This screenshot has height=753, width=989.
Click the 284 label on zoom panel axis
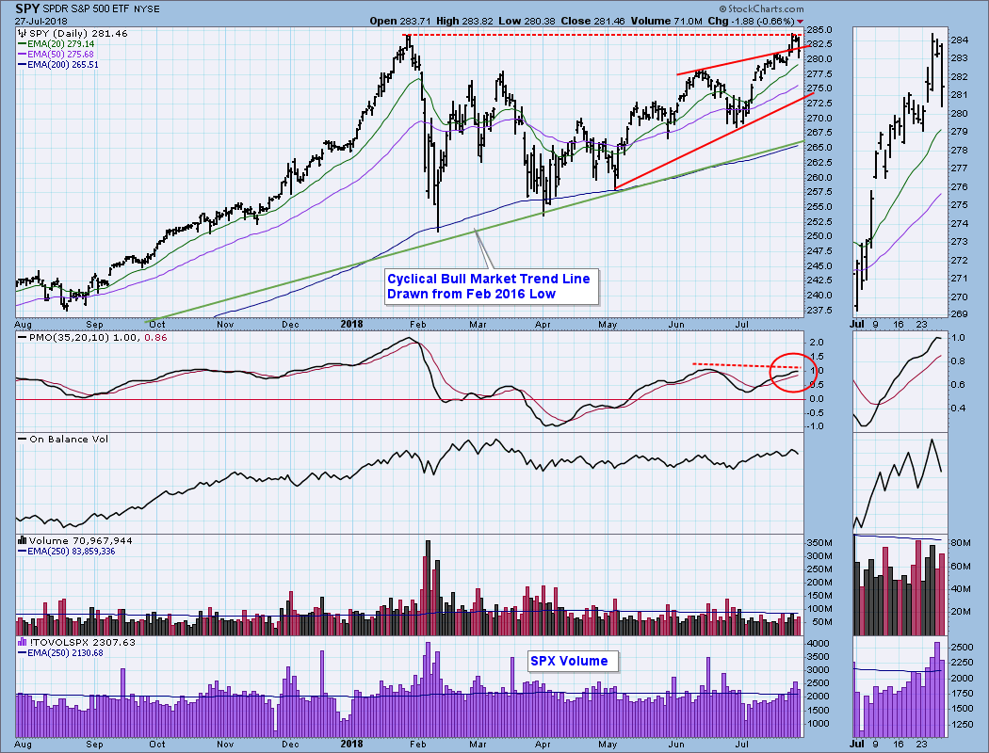click(x=959, y=40)
